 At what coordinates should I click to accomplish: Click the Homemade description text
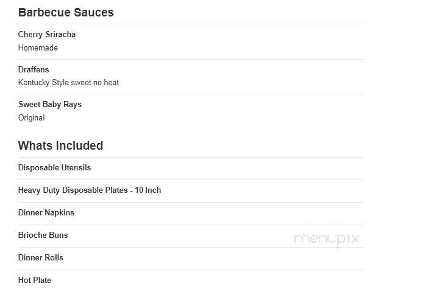tap(38, 47)
